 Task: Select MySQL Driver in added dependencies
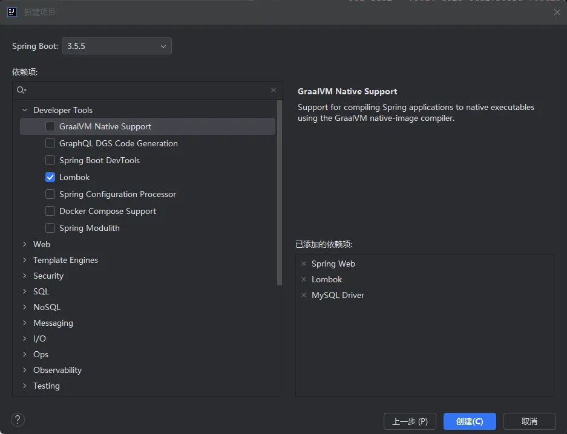point(338,295)
